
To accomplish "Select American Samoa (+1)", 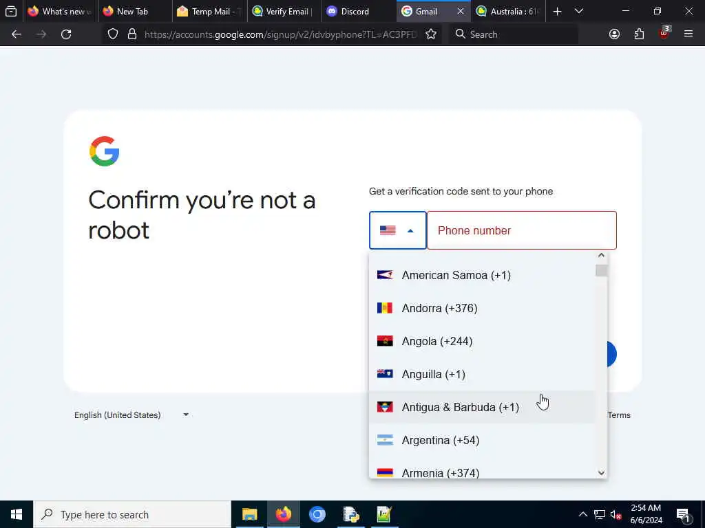I will (481, 275).
